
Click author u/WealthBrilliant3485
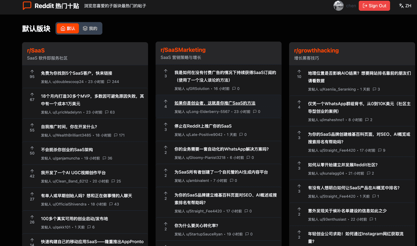[x=72, y=135]
